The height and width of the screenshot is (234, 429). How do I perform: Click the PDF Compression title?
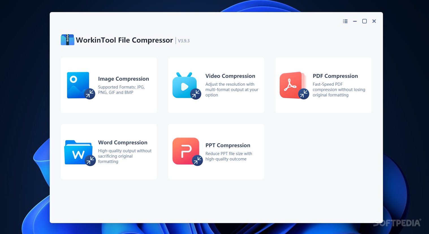click(x=335, y=76)
